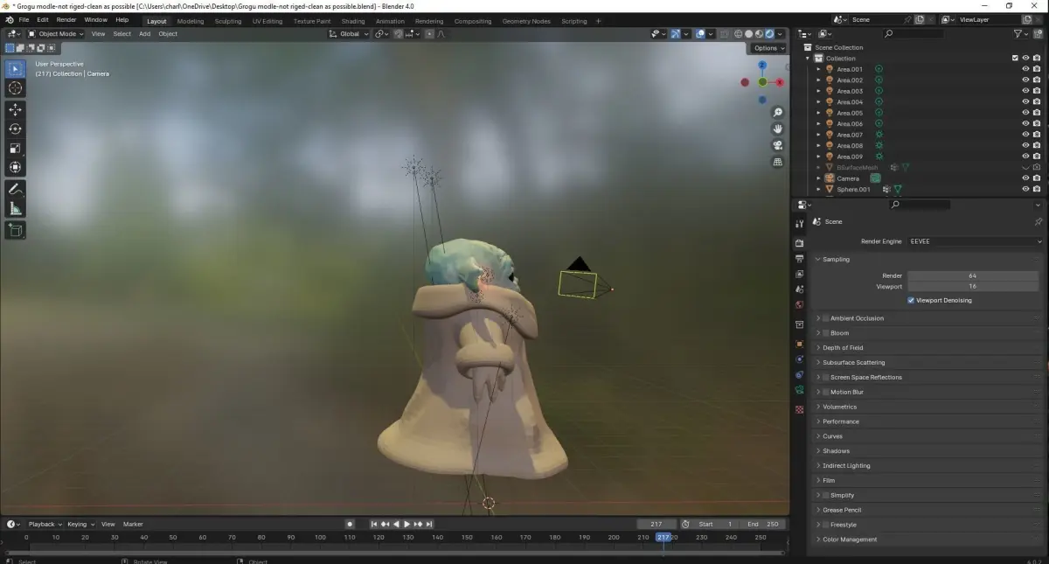Click the viewport pan hand icon

(777, 129)
